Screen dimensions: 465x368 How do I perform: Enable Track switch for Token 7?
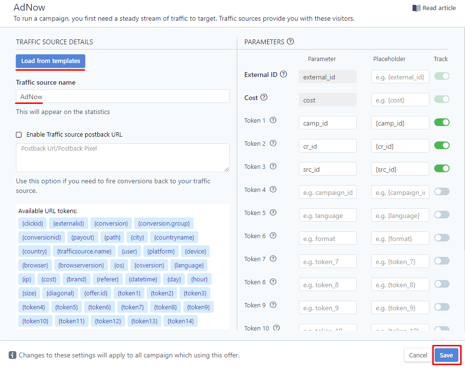pyautogui.click(x=441, y=261)
